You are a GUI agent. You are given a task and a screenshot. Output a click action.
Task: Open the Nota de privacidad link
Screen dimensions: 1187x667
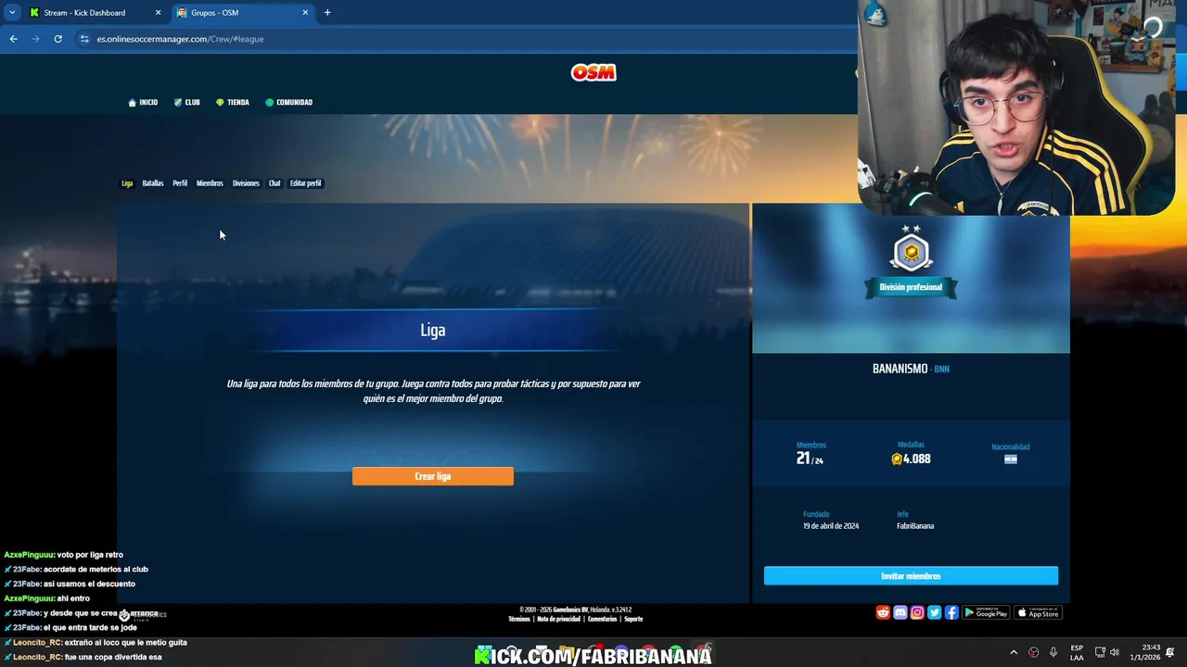point(558,619)
